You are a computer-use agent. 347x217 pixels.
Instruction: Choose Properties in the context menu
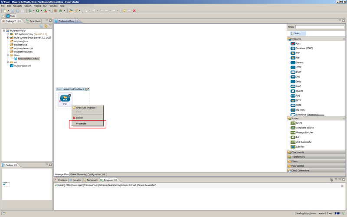[x=88, y=124]
